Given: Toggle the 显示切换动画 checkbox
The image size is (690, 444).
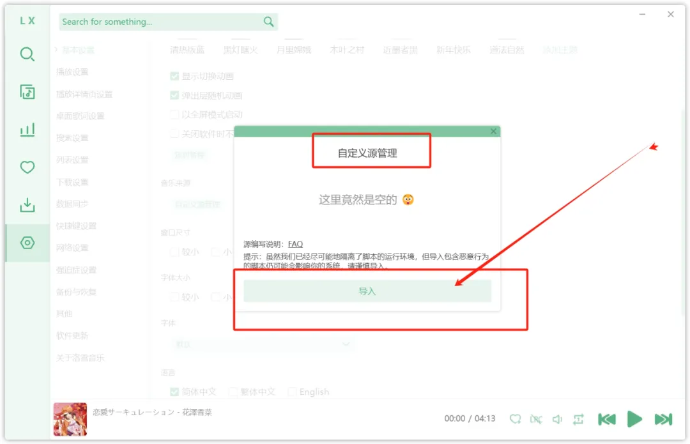Looking at the screenshot, I should (x=174, y=76).
